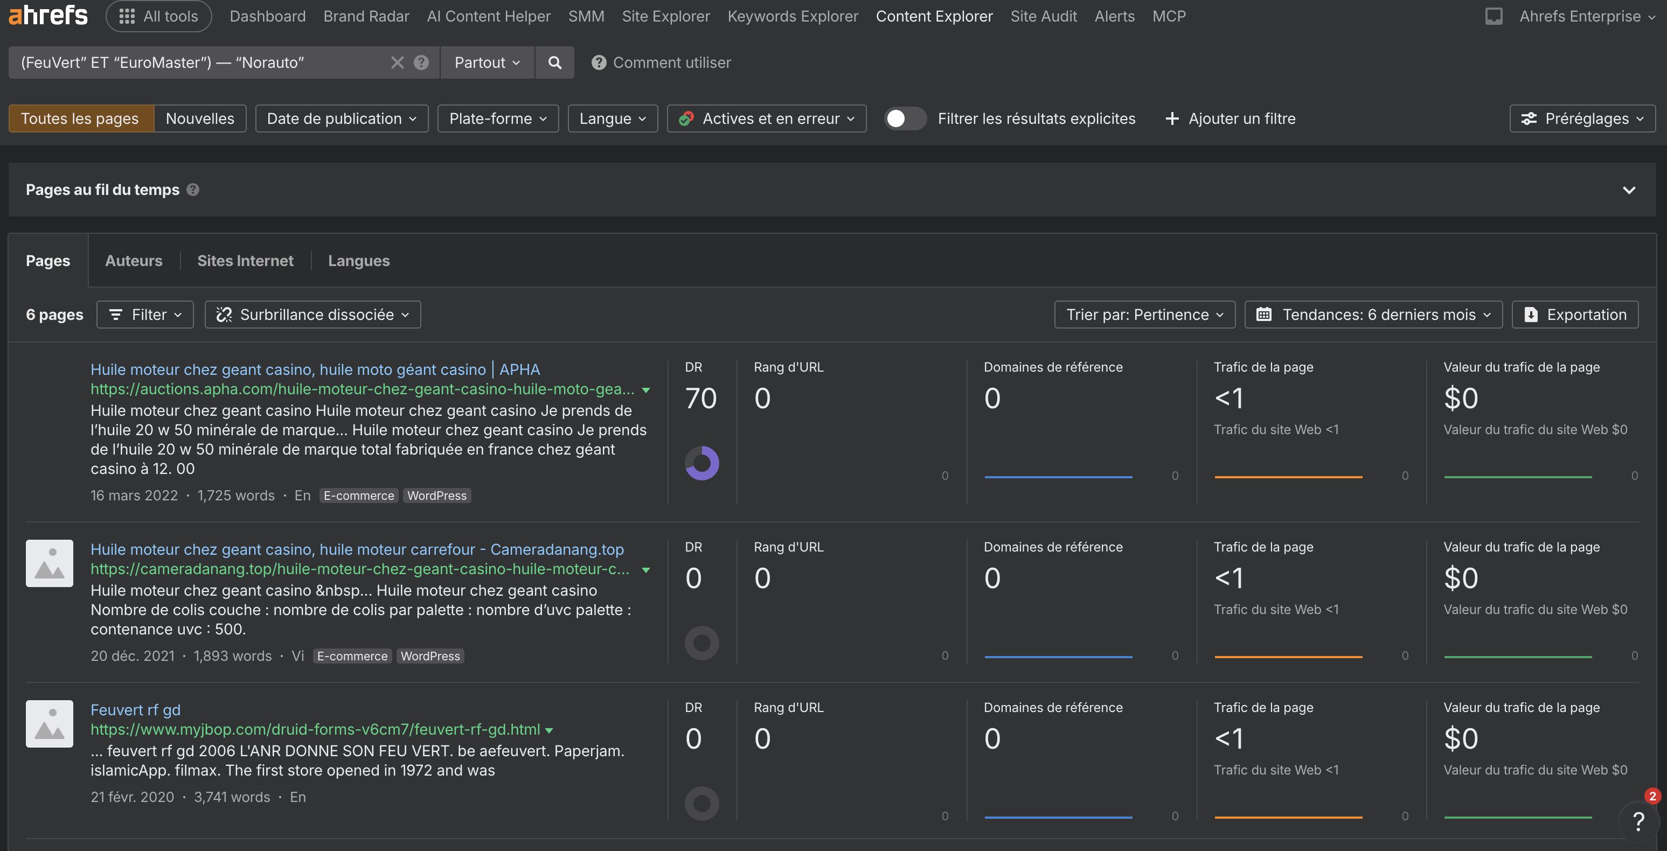Open the All tools grid menu
This screenshot has width=1667, height=851.
tap(158, 16)
